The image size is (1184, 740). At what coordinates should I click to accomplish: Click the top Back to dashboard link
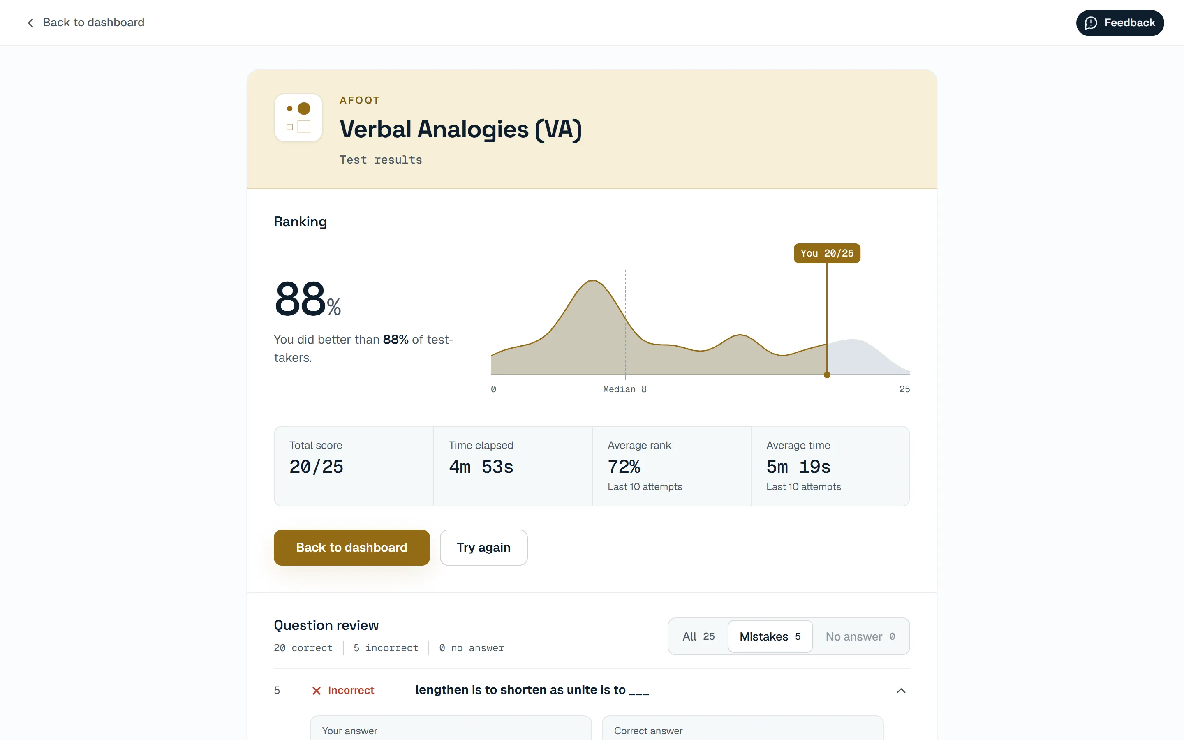coord(86,23)
